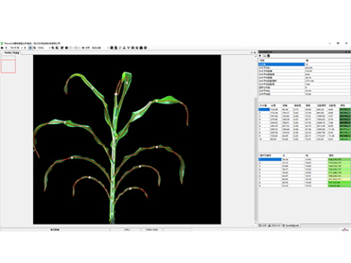Click the next image arrow in the toolbar
Viewport: 351px width, 263px height.
[25, 48]
